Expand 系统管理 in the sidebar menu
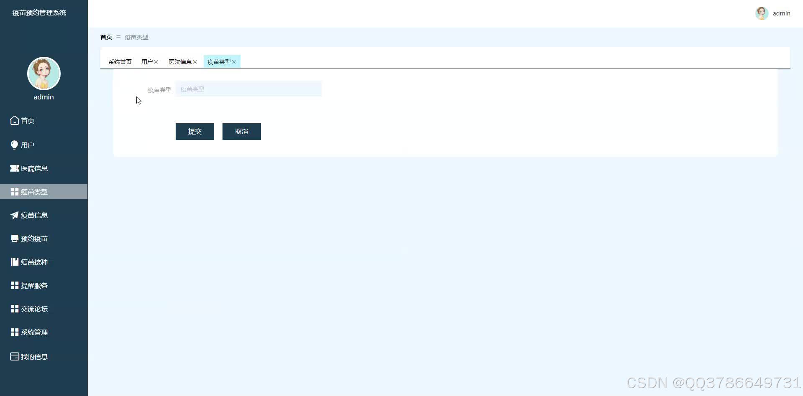The width and height of the screenshot is (803, 396). click(x=44, y=332)
